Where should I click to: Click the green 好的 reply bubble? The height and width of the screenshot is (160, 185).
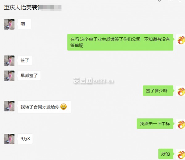pyautogui.click(x=166, y=154)
